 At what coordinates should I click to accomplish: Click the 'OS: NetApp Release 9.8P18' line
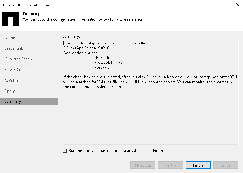87,48
